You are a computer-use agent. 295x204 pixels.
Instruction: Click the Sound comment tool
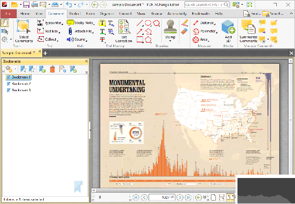pyautogui.click(x=77, y=39)
